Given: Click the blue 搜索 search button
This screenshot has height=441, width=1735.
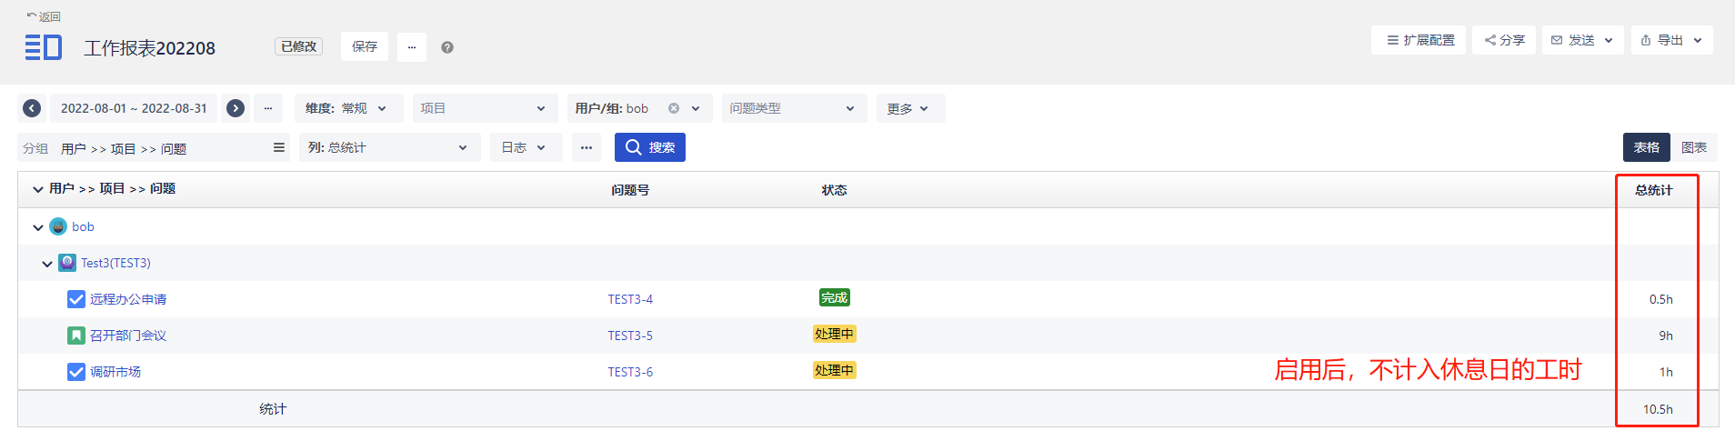Looking at the screenshot, I should point(649,147).
